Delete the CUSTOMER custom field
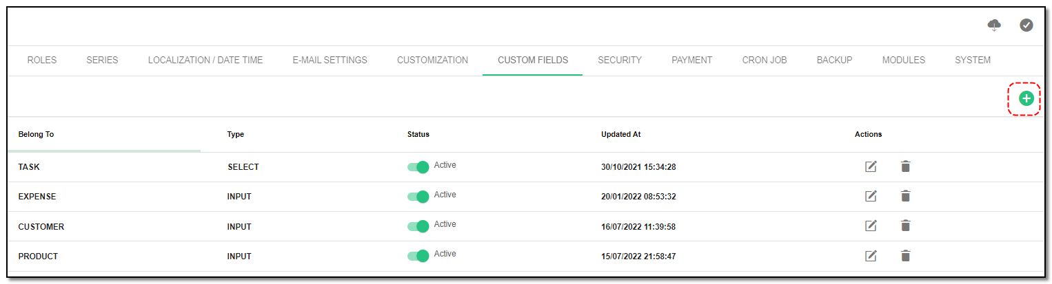Image resolution: width=1052 pixels, height=284 pixels. 905,226
